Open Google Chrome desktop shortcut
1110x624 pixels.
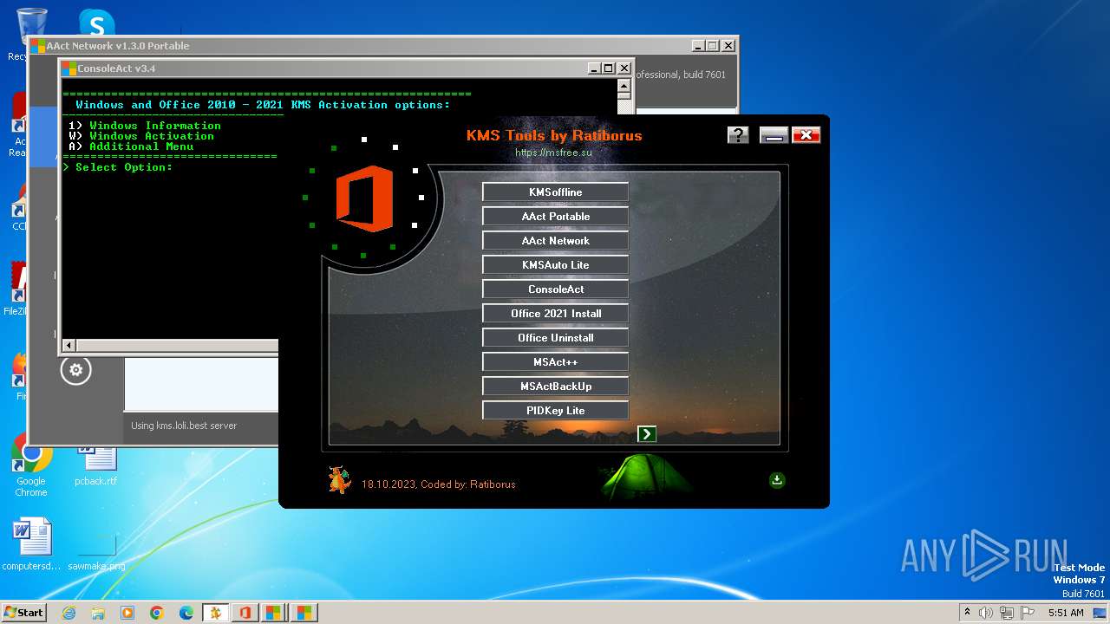31,466
